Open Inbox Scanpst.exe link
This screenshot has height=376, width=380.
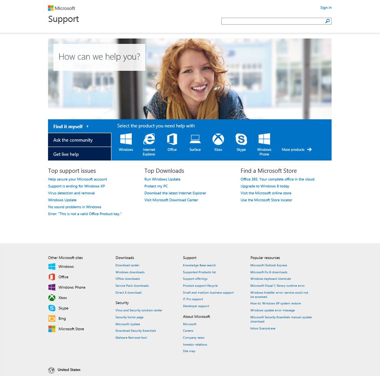click(x=263, y=328)
